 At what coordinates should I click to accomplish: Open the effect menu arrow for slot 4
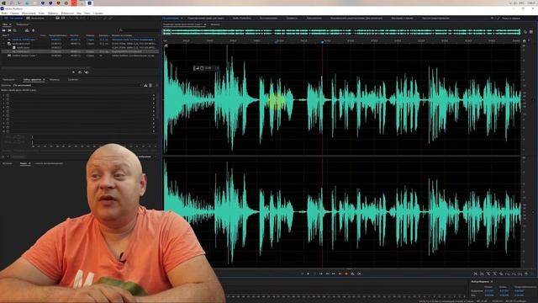click(154, 107)
